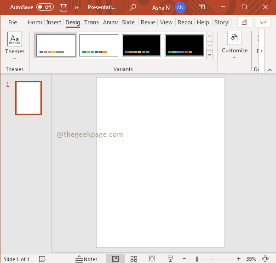Fit slide to current window icon
Image resolution: width=276 pixels, height=263 pixels.
[x=265, y=259]
